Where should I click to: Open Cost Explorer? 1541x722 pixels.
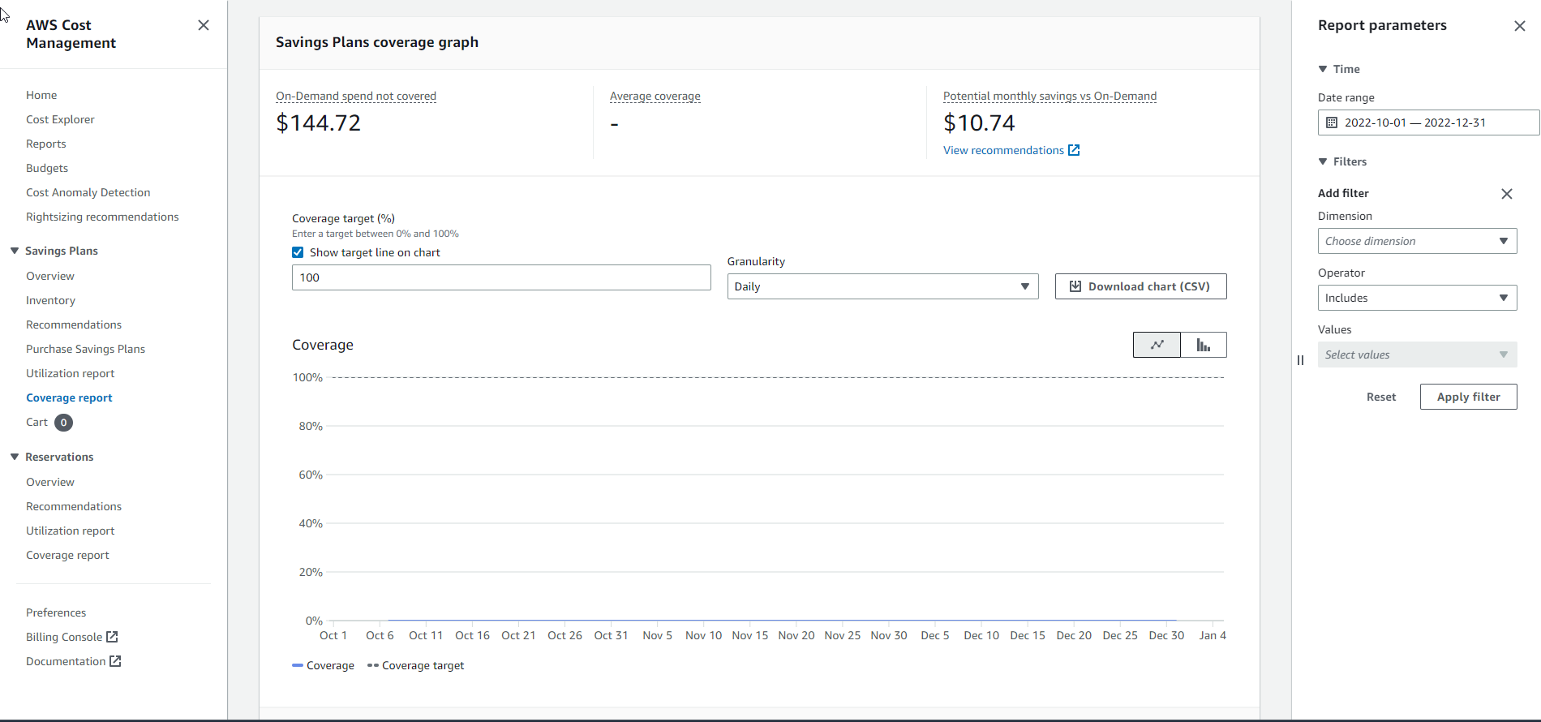click(60, 119)
